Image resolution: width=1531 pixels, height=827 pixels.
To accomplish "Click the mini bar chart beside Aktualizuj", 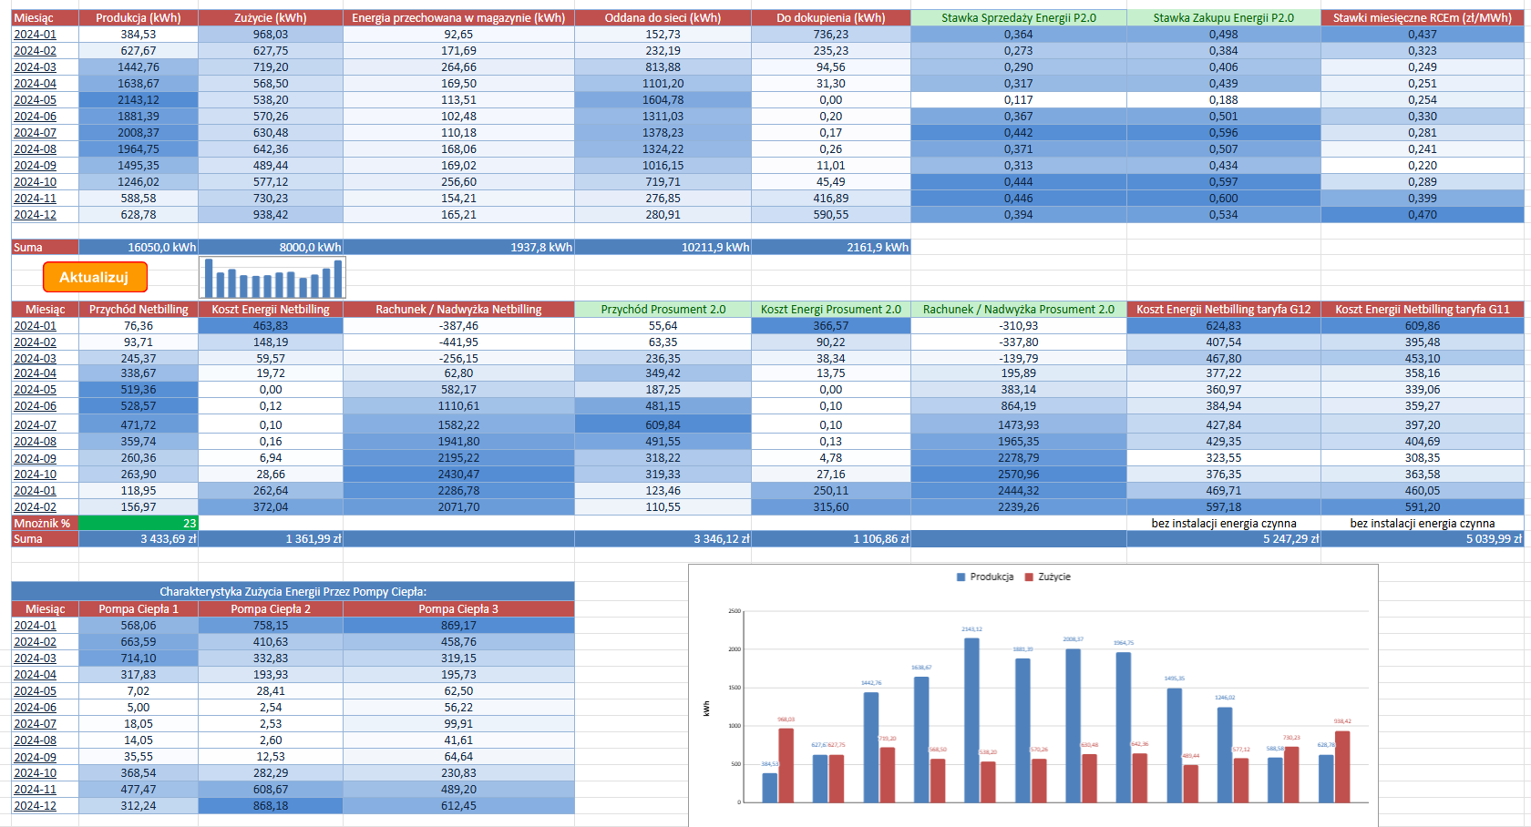I will (272, 278).
